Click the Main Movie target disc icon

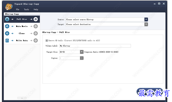pos(36,26)
